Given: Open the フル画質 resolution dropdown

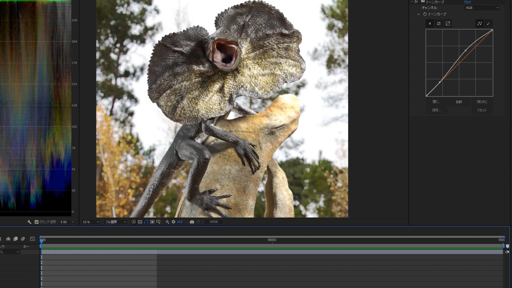Looking at the screenshot, I should (115, 222).
